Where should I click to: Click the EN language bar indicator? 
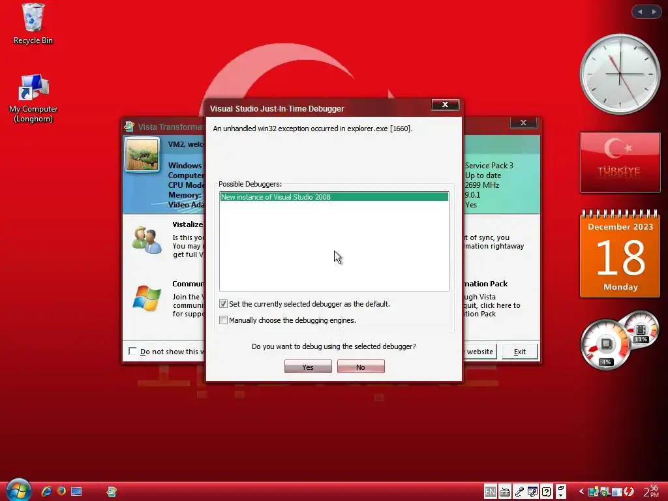pyautogui.click(x=490, y=492)
